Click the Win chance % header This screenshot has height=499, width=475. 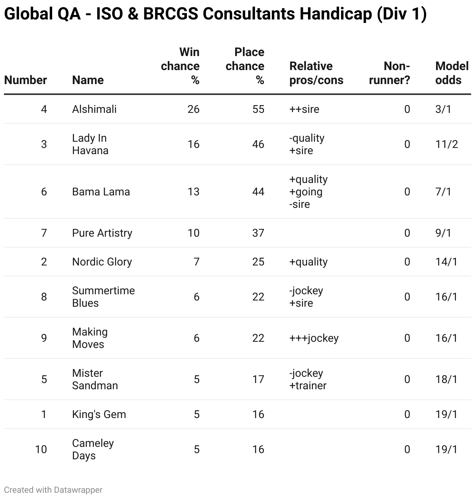[180, 66]
